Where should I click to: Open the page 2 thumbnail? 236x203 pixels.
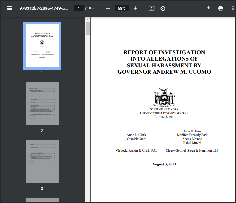click(42, 103)
